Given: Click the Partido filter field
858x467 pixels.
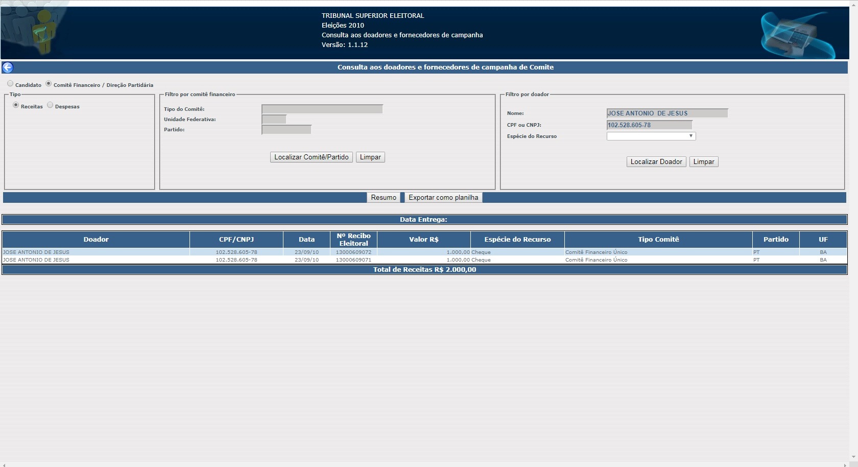Looking at the screenshot, I should 286,130.
